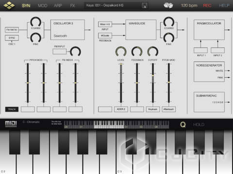Open Ringmodulator INPUT 1 source box
The image size is (233, 174).
pyautogui.click(x=200, y=50)
